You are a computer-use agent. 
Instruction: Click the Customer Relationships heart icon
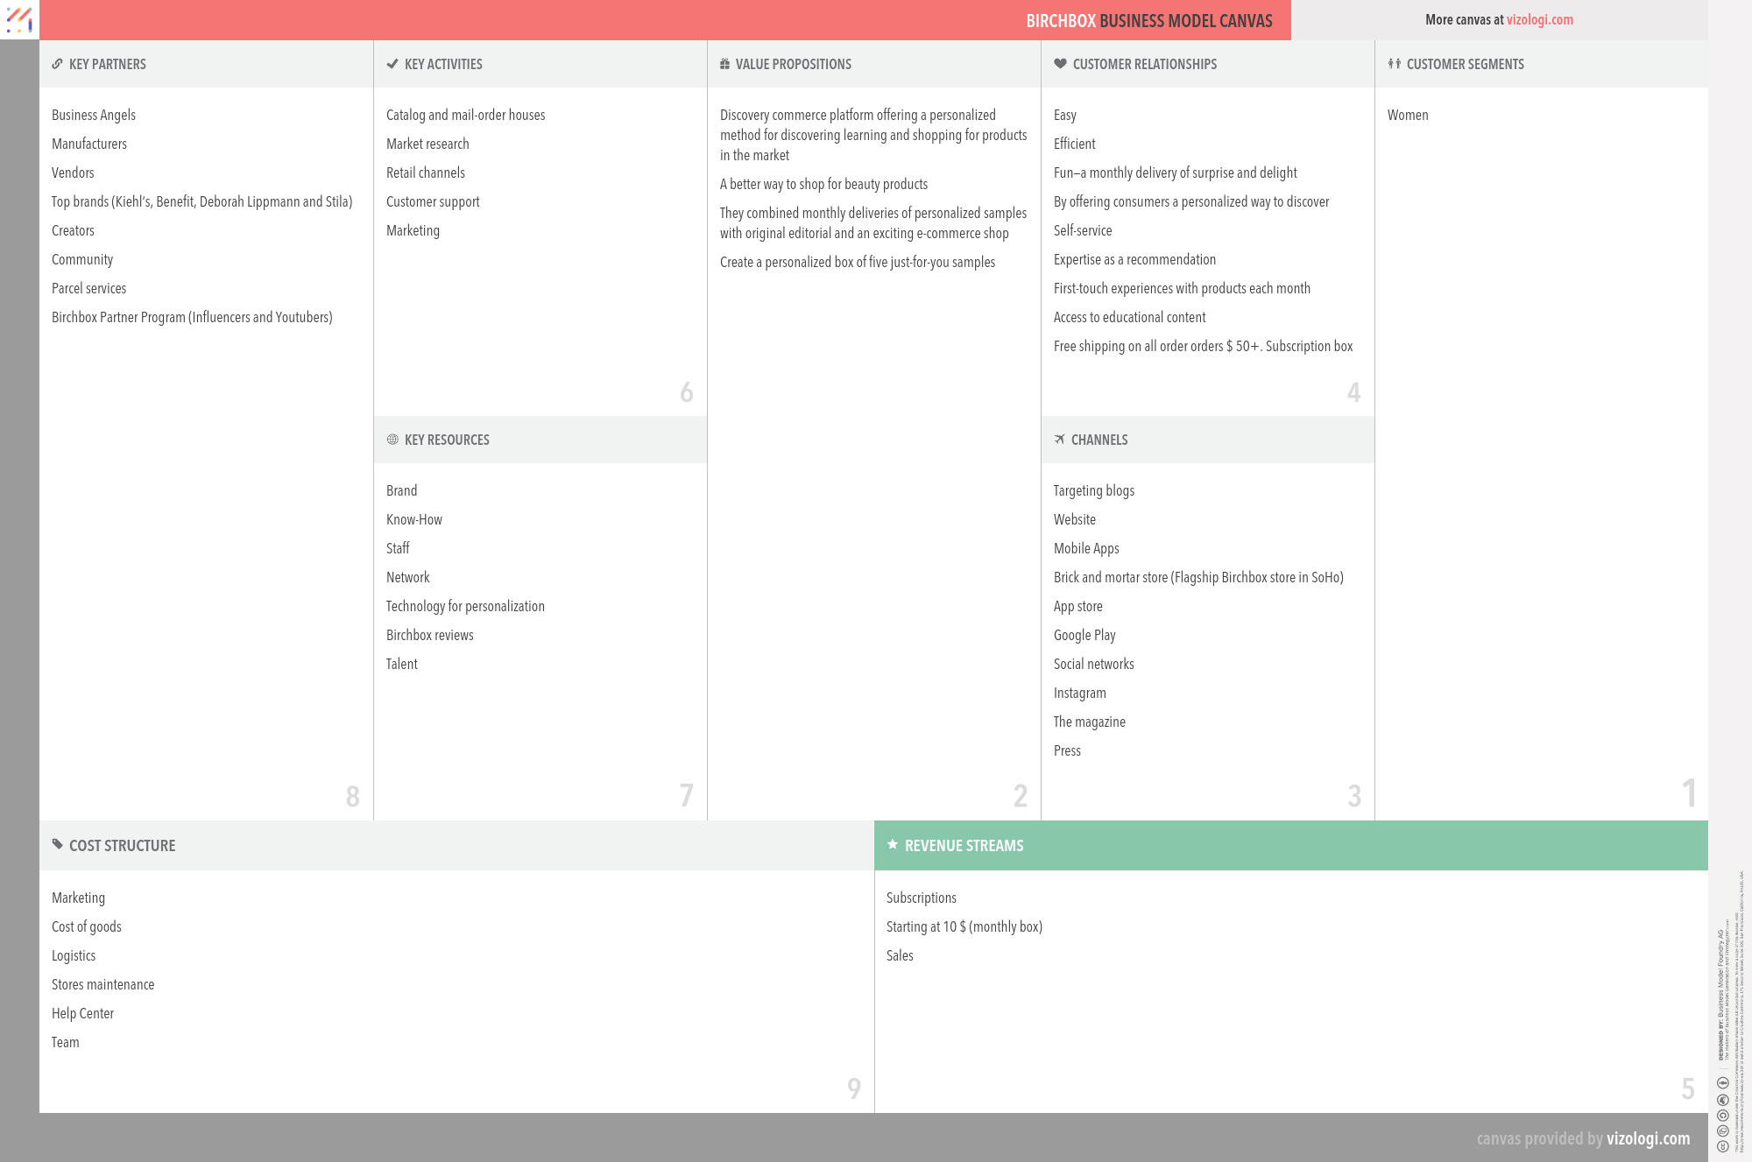point(1060,64)
